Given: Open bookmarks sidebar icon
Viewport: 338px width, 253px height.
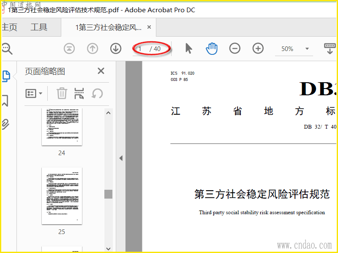Looking at the screenshot, I should [x=5, y=101].
